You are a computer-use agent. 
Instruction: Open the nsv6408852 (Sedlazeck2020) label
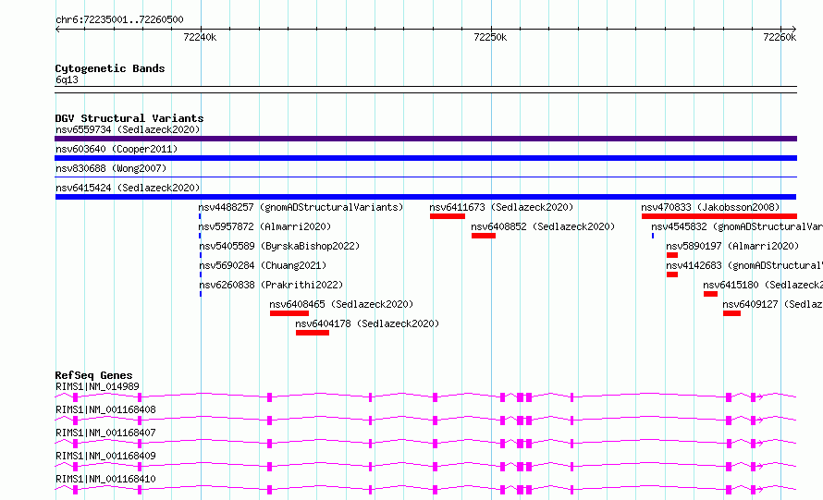pyautogui.click(x=543, y=226)
